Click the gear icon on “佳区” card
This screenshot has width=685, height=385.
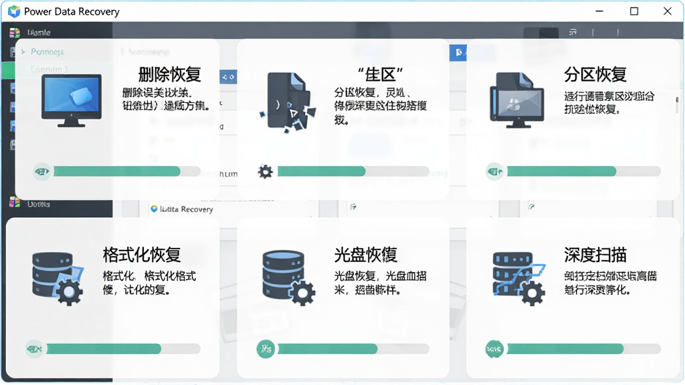(265, 172)
